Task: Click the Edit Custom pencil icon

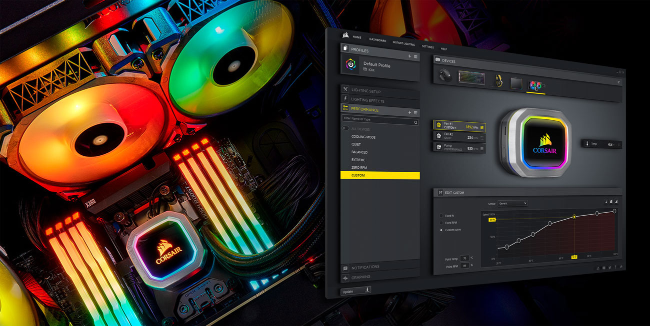Action: click(x=440, y=192)
